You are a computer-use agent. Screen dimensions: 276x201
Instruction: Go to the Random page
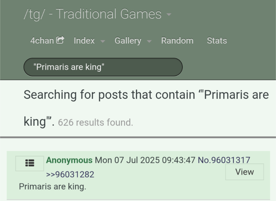pos(177,41)
